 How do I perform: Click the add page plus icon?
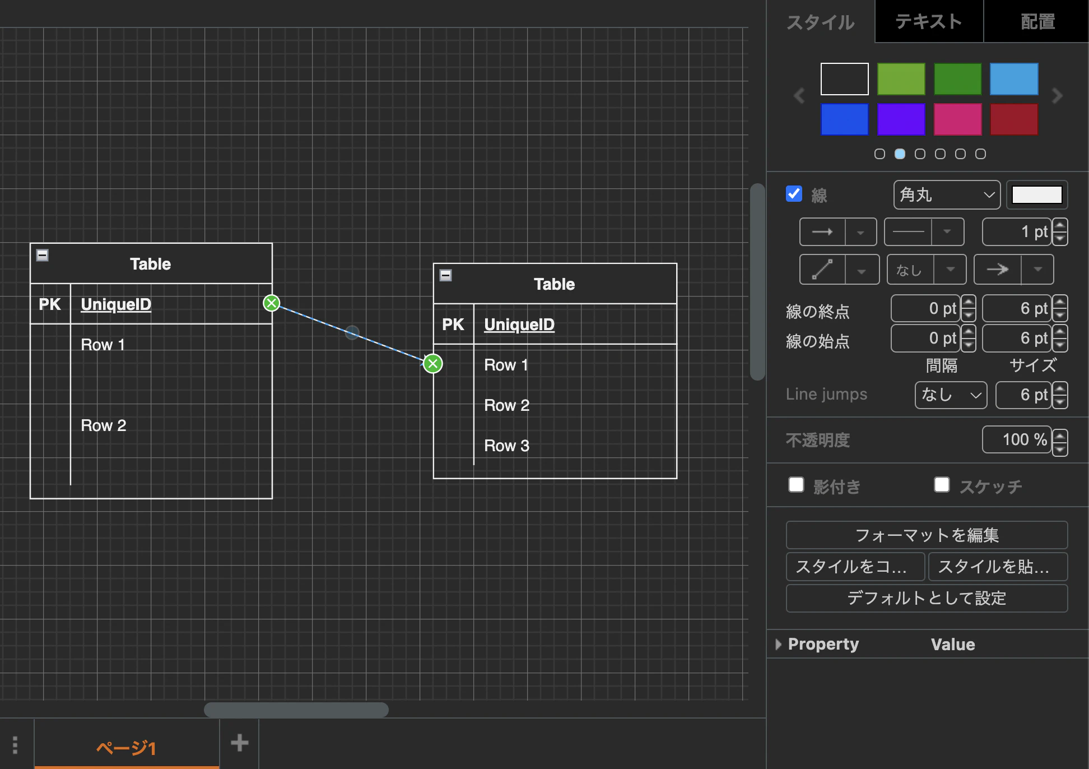tap(239, 743)
